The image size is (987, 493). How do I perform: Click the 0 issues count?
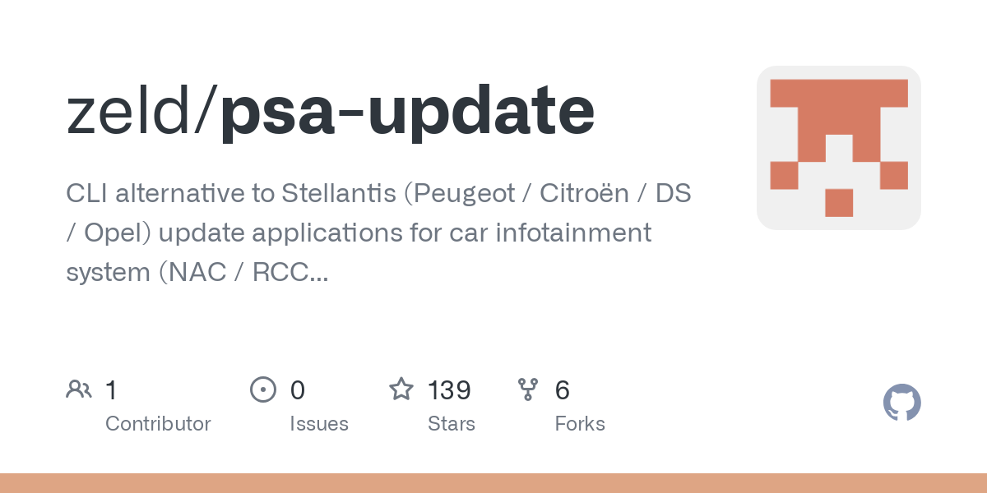(298, 390)
